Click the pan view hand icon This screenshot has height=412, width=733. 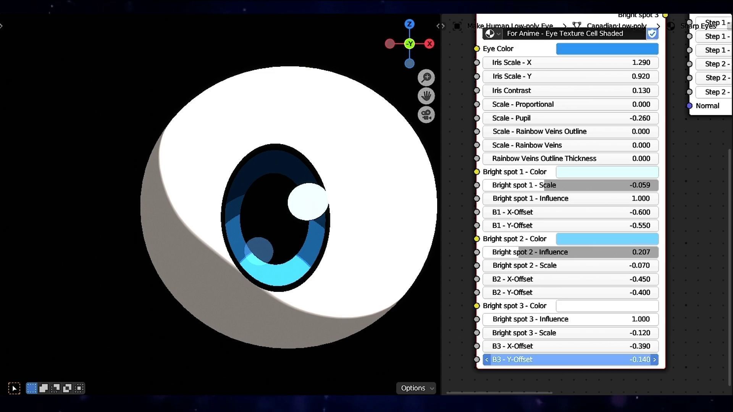[x=426, y=96]
